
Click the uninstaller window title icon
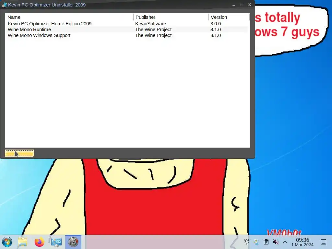click(x=5, y=5)
